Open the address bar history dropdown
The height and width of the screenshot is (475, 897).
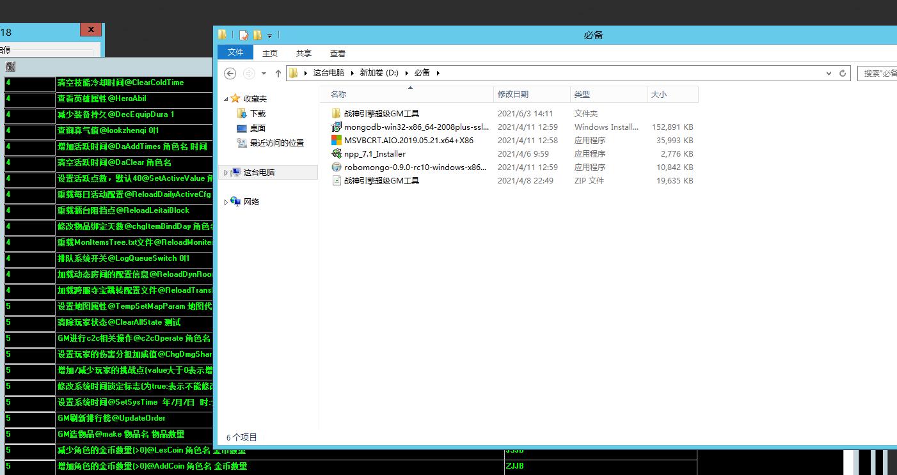829,73
